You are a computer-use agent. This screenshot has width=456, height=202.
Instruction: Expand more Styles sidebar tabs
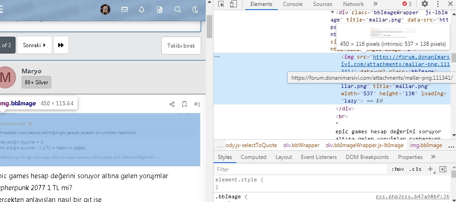[x=433, y=157]
